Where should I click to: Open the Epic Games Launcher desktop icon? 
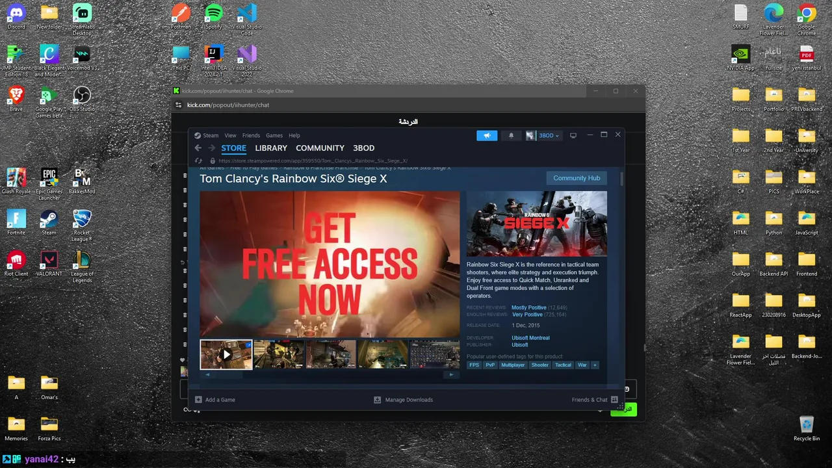click(49, 185)
